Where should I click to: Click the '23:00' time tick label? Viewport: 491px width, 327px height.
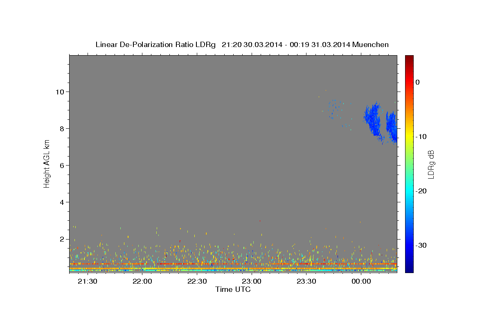click(x=252, y=281)
